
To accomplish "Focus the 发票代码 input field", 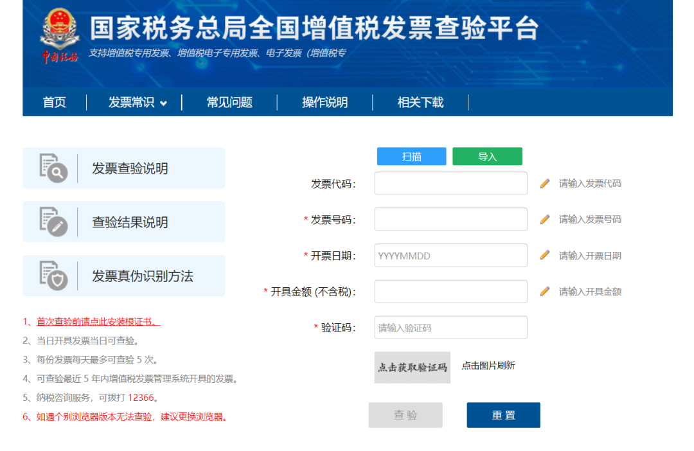I will [x=451, y=183].
